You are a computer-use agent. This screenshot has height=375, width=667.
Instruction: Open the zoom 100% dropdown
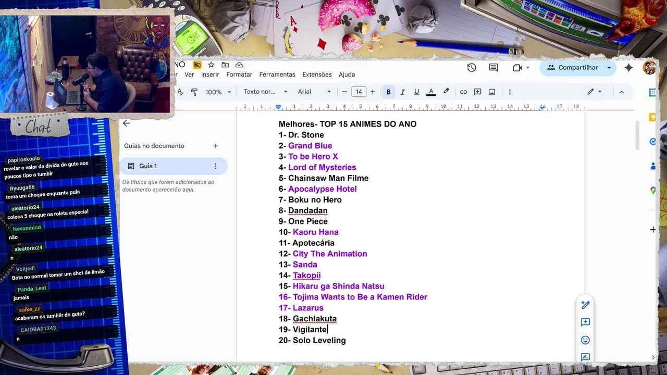coord(218,92)
